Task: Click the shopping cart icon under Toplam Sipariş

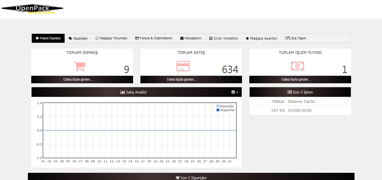Action: [79, 66]
